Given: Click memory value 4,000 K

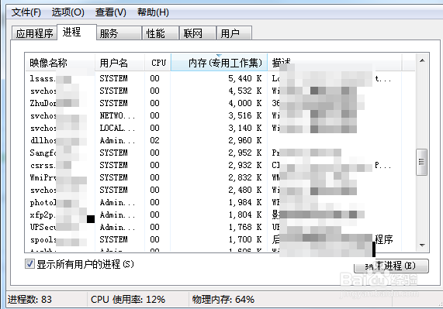Looking at the screenshot, I should [245, 103].
